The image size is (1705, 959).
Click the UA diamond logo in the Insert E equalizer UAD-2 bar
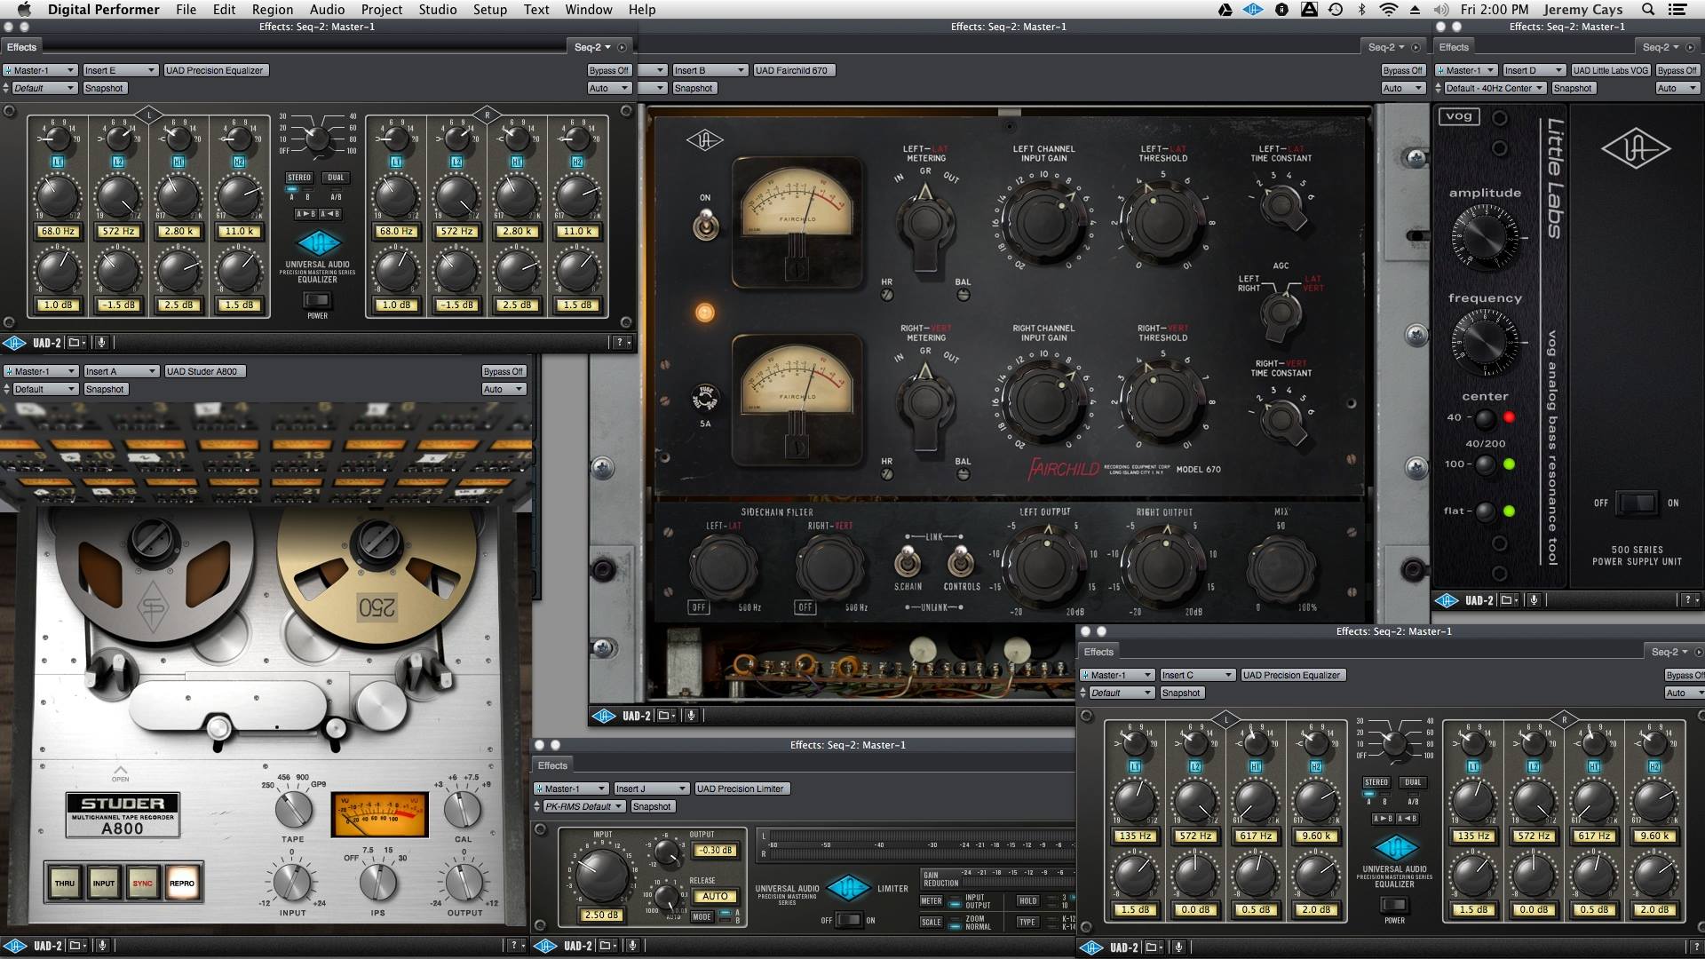coord(14,343)
